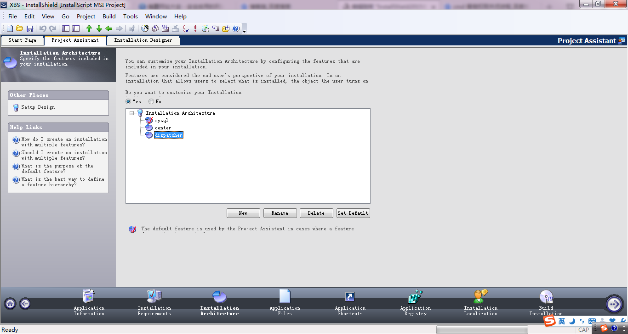This screenshot has height=334, width=628.
Task: Click the Set Default button
Action: [353, 213]
